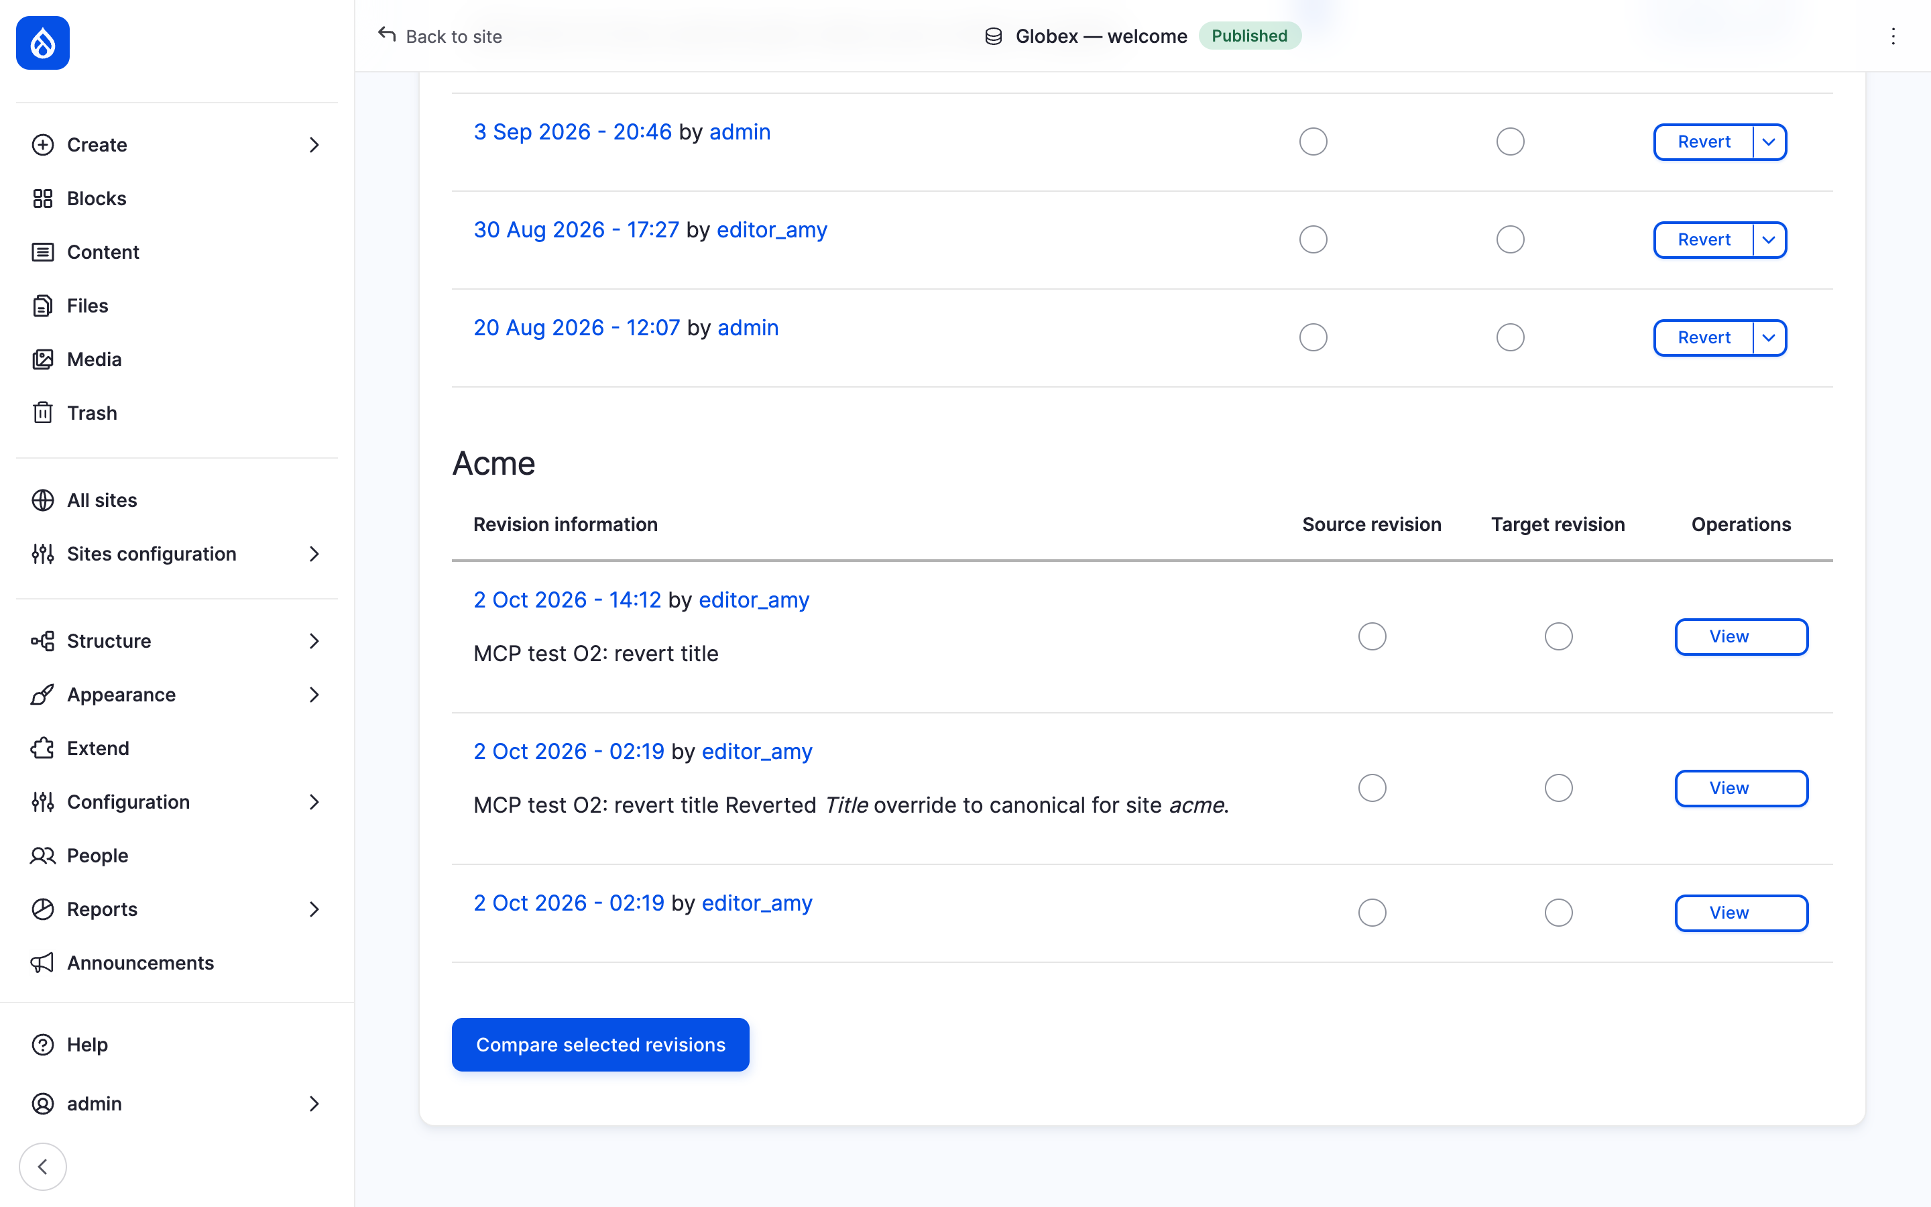Click the Content list icon
Image resolution: width=1931 pixels, height=1207 pixels.
(x=43, y=252)
